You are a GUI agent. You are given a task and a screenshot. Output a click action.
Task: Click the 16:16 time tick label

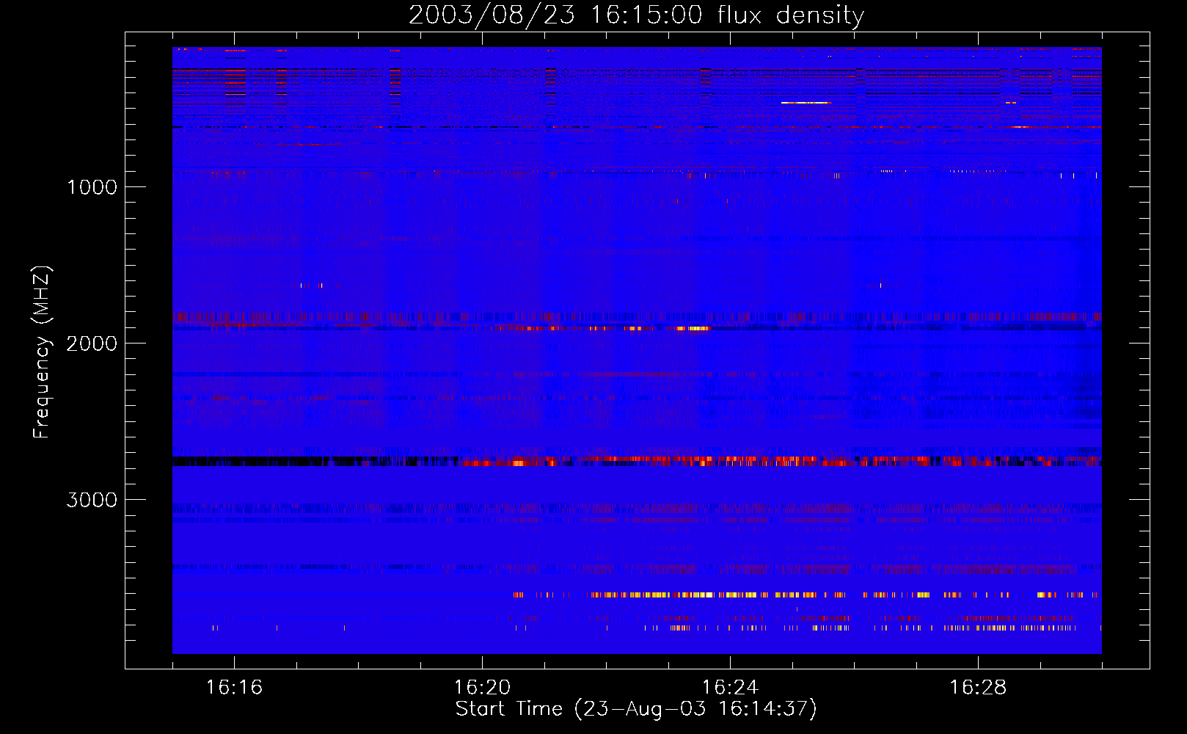(x=234, y=688)
